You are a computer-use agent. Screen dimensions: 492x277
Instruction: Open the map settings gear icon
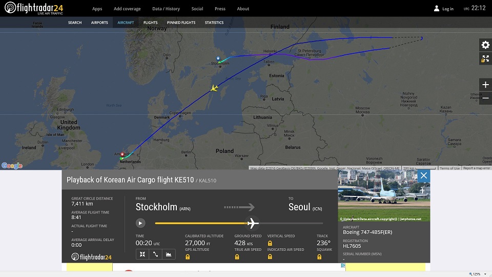(x=485, y=45)
